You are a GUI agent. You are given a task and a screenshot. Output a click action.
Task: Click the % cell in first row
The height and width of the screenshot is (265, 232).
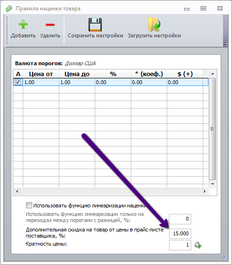[x=113, y=82]
